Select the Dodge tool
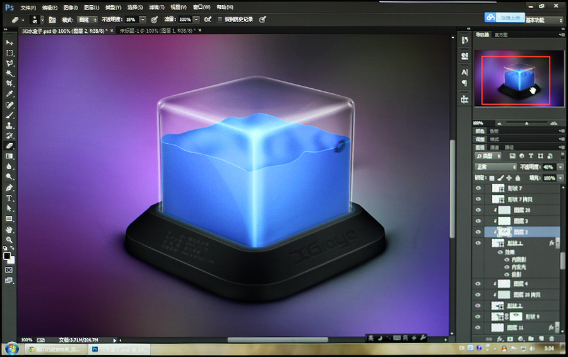The height and width of the screenshot is (357, 568). tap(9, 177)
